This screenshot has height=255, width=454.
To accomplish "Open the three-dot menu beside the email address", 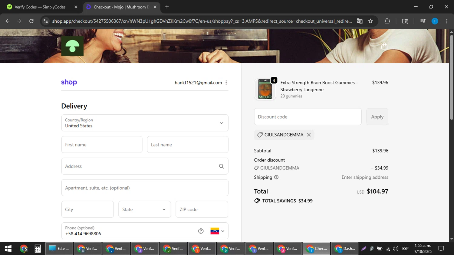I will (226, 83).
